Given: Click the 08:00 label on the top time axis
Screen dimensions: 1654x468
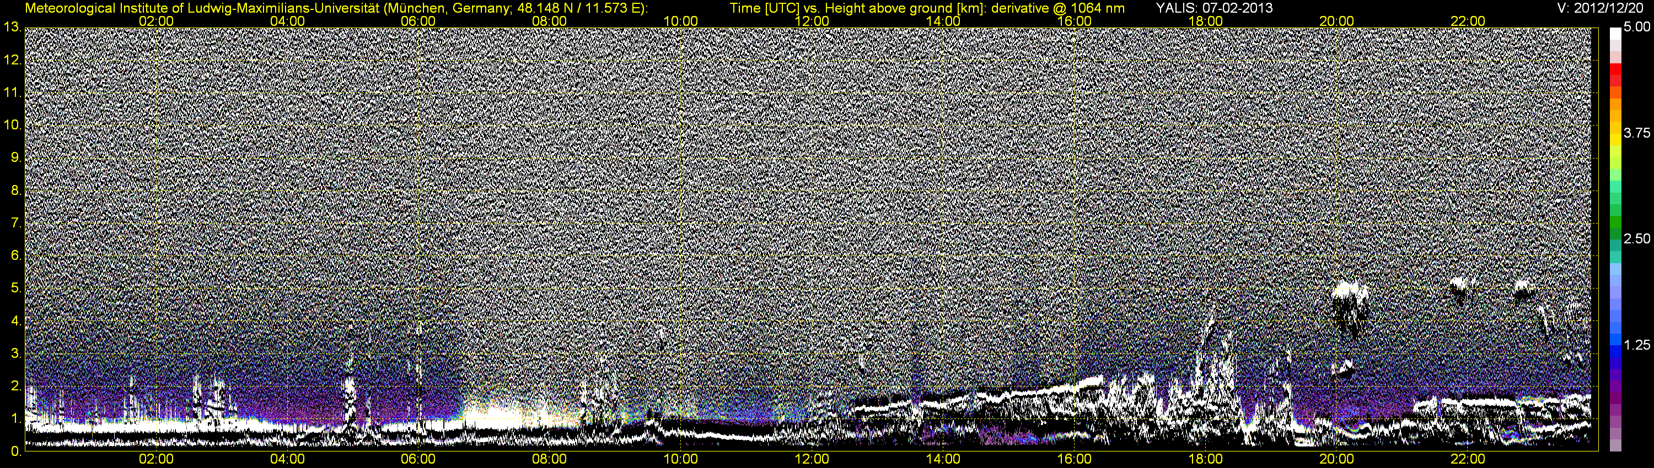Looking at the screenshot, I should [x=550, y=21].
